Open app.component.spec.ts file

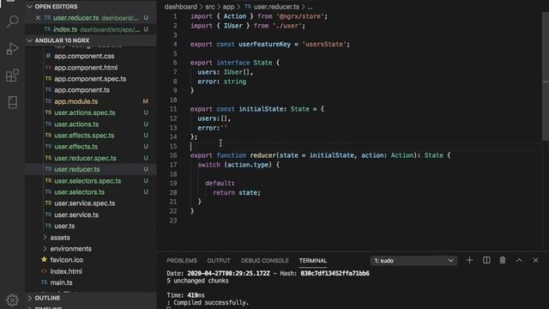[90, 79]
